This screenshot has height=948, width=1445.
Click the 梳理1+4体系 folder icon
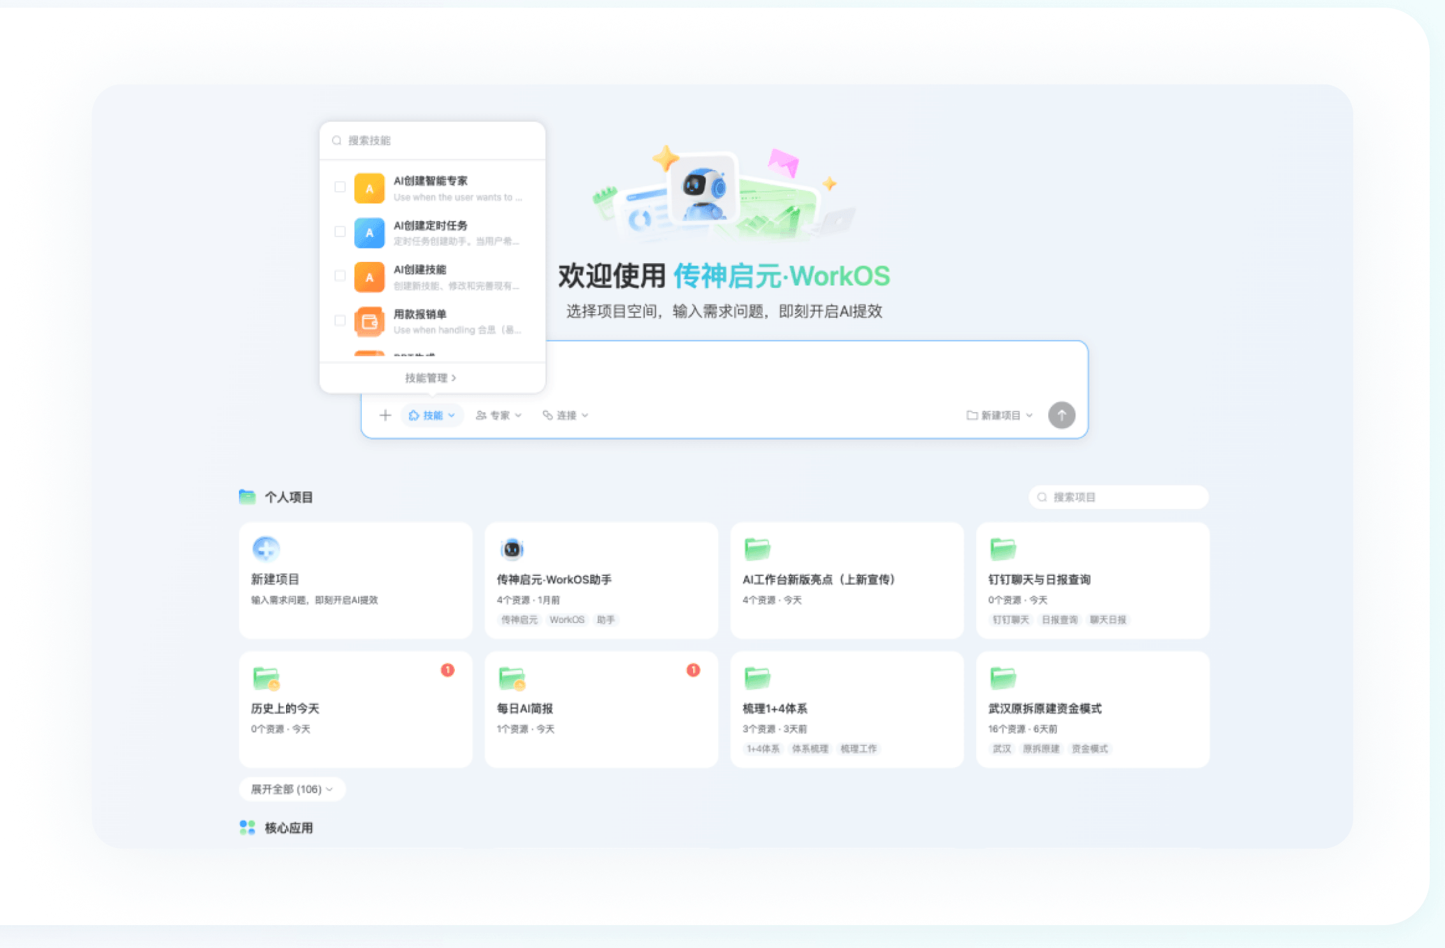[x=758, y=678]
